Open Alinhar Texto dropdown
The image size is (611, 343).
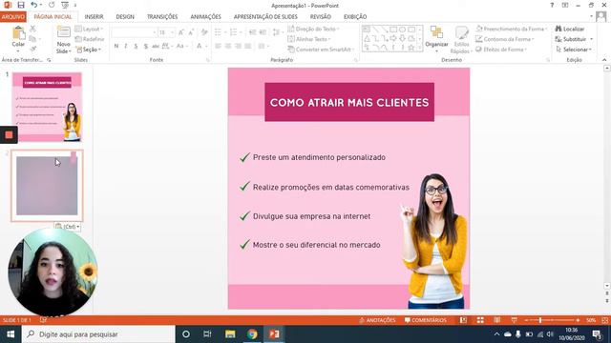pos(308,39)
